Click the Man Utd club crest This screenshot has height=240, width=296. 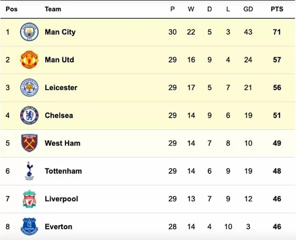click(x=29, y=60)
